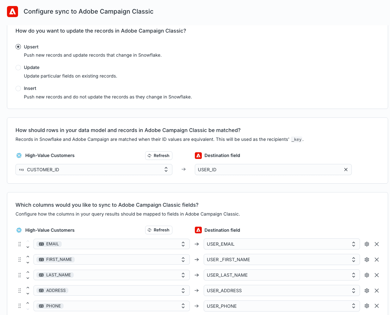Open the FIRST_NAME source column dropdown
This screenshot has width=390, height=315.
click(x=111, y=260)
